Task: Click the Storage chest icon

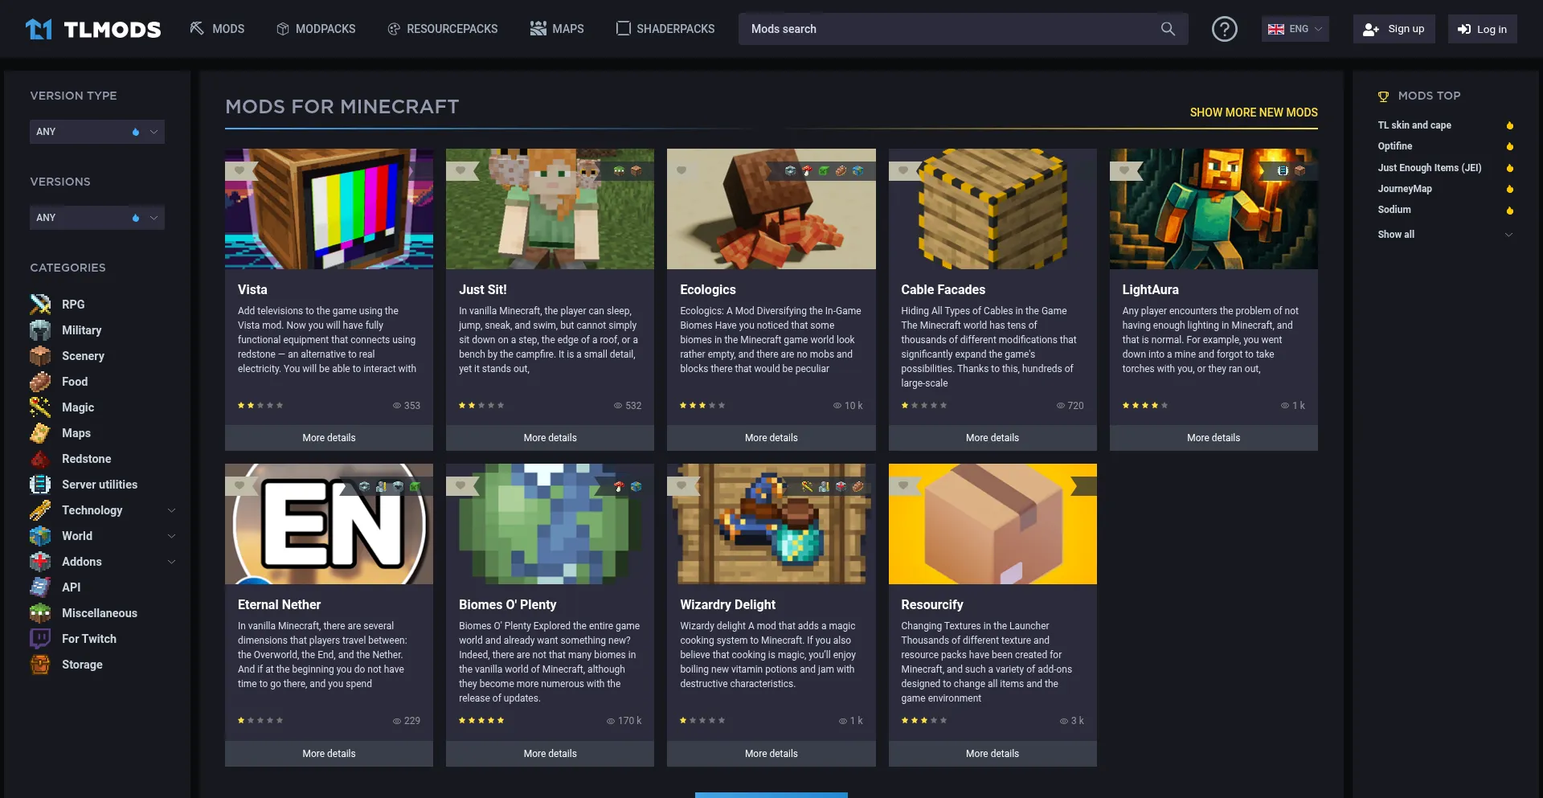Action: (x=40, y=665)
